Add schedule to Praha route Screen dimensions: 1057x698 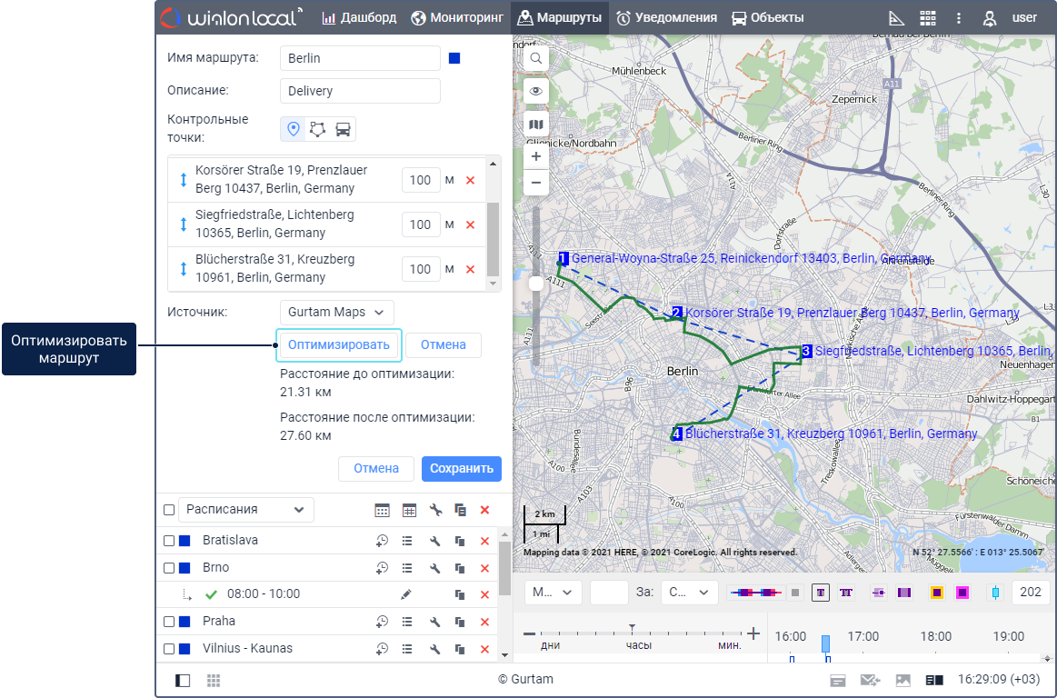tap(383, 622)
